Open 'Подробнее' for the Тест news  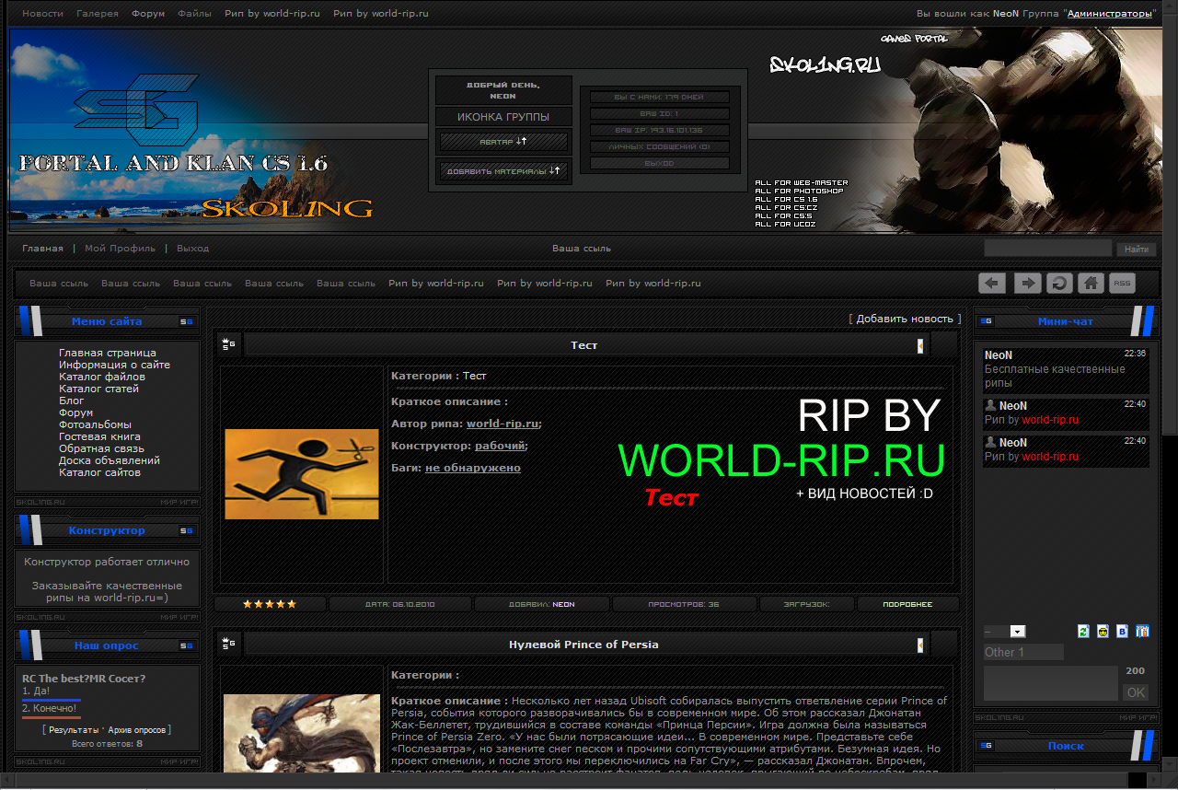pos(907,604)
